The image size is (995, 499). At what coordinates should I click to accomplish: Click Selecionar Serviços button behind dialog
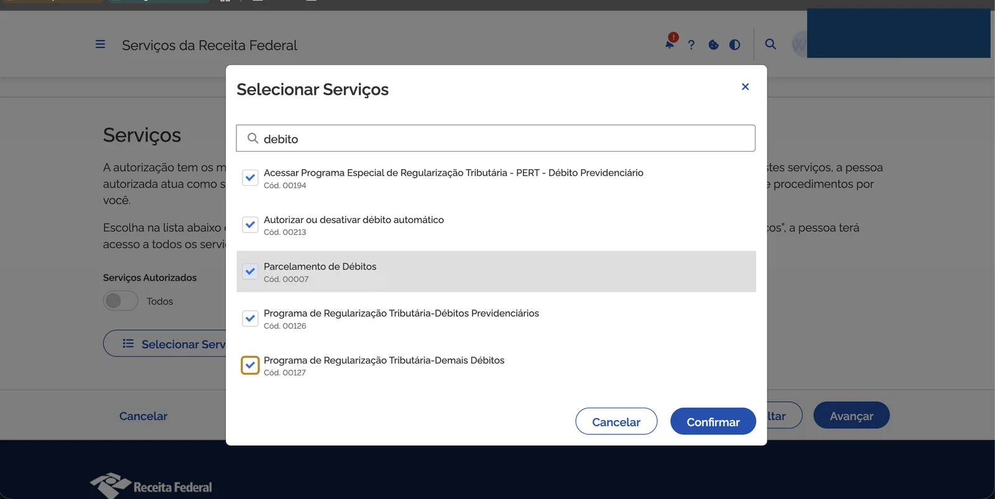pyautogui.click(x=165, y=344)
